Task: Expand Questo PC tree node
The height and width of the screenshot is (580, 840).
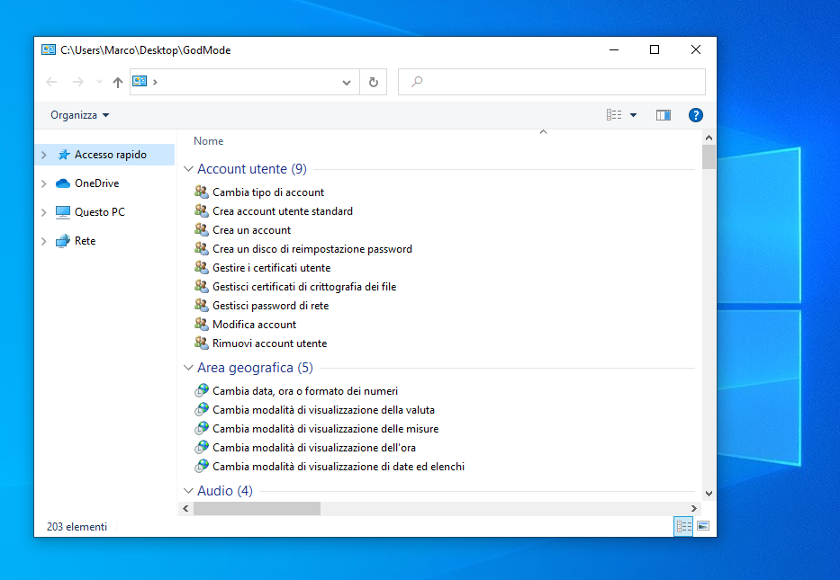Action: pyautogui.click(x=44, y=212)
